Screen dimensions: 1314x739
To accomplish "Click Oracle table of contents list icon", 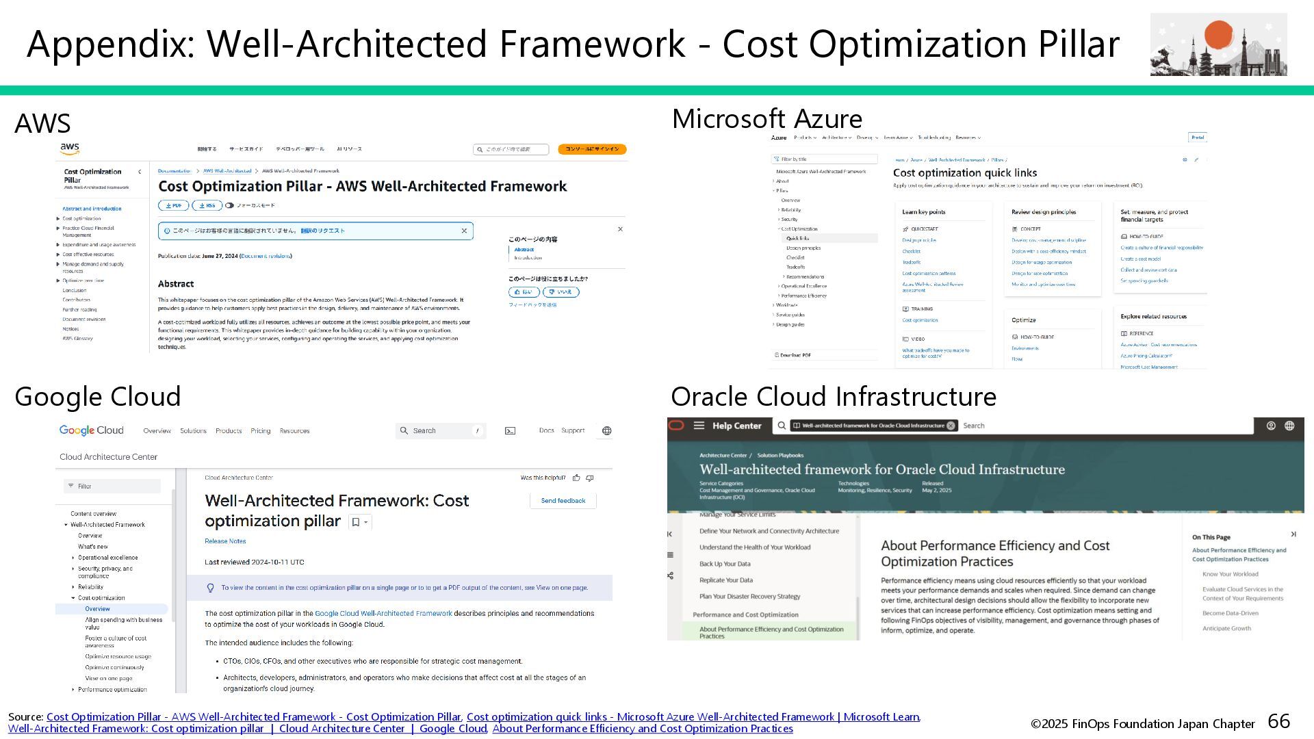I will 670,554.
